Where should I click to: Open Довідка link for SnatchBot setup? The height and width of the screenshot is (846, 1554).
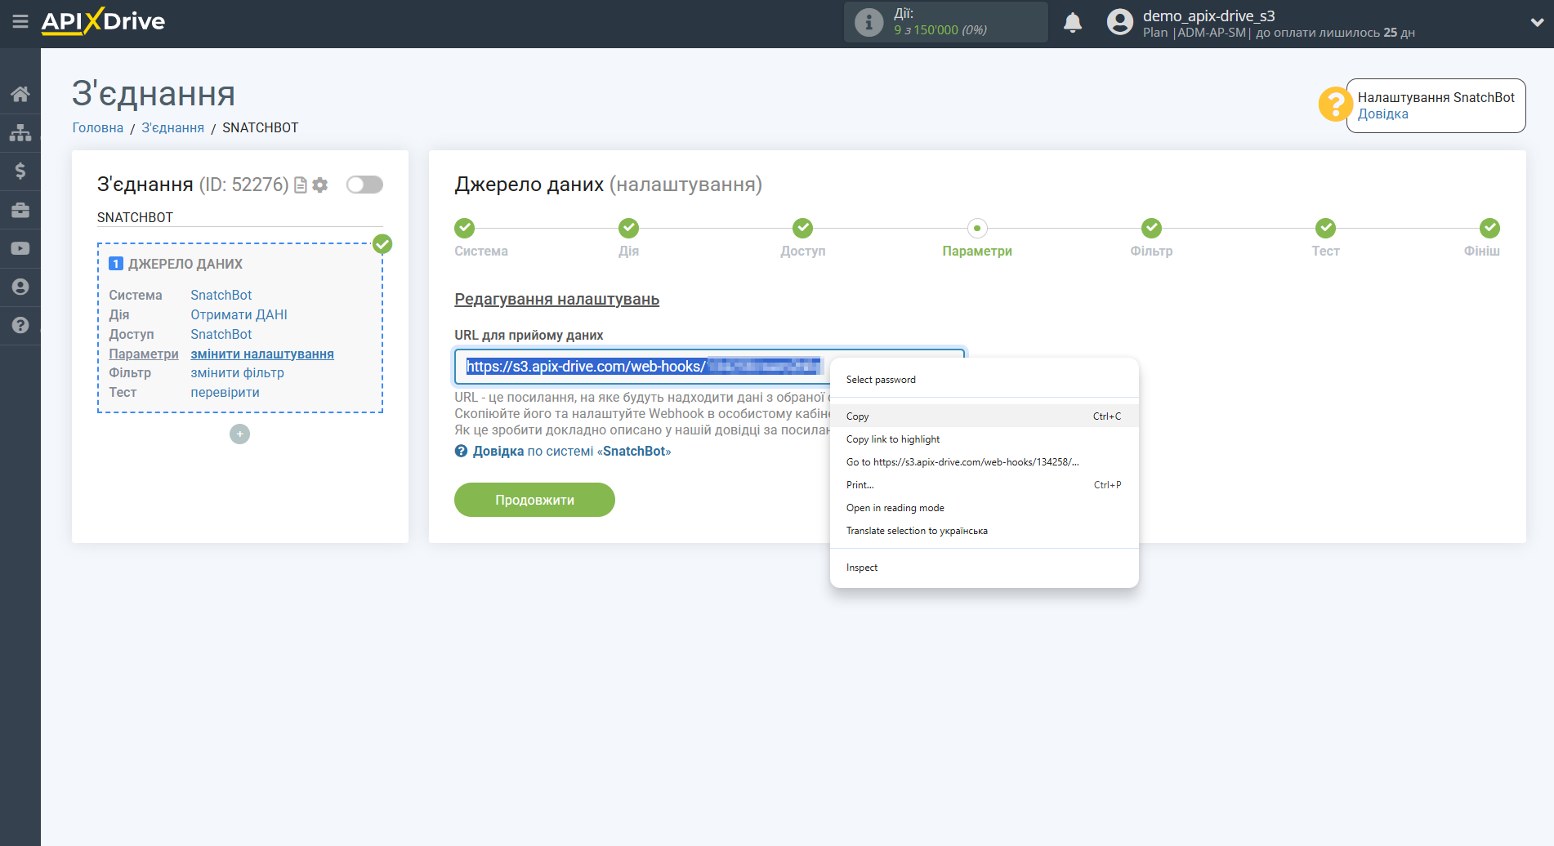[1382, 114]
